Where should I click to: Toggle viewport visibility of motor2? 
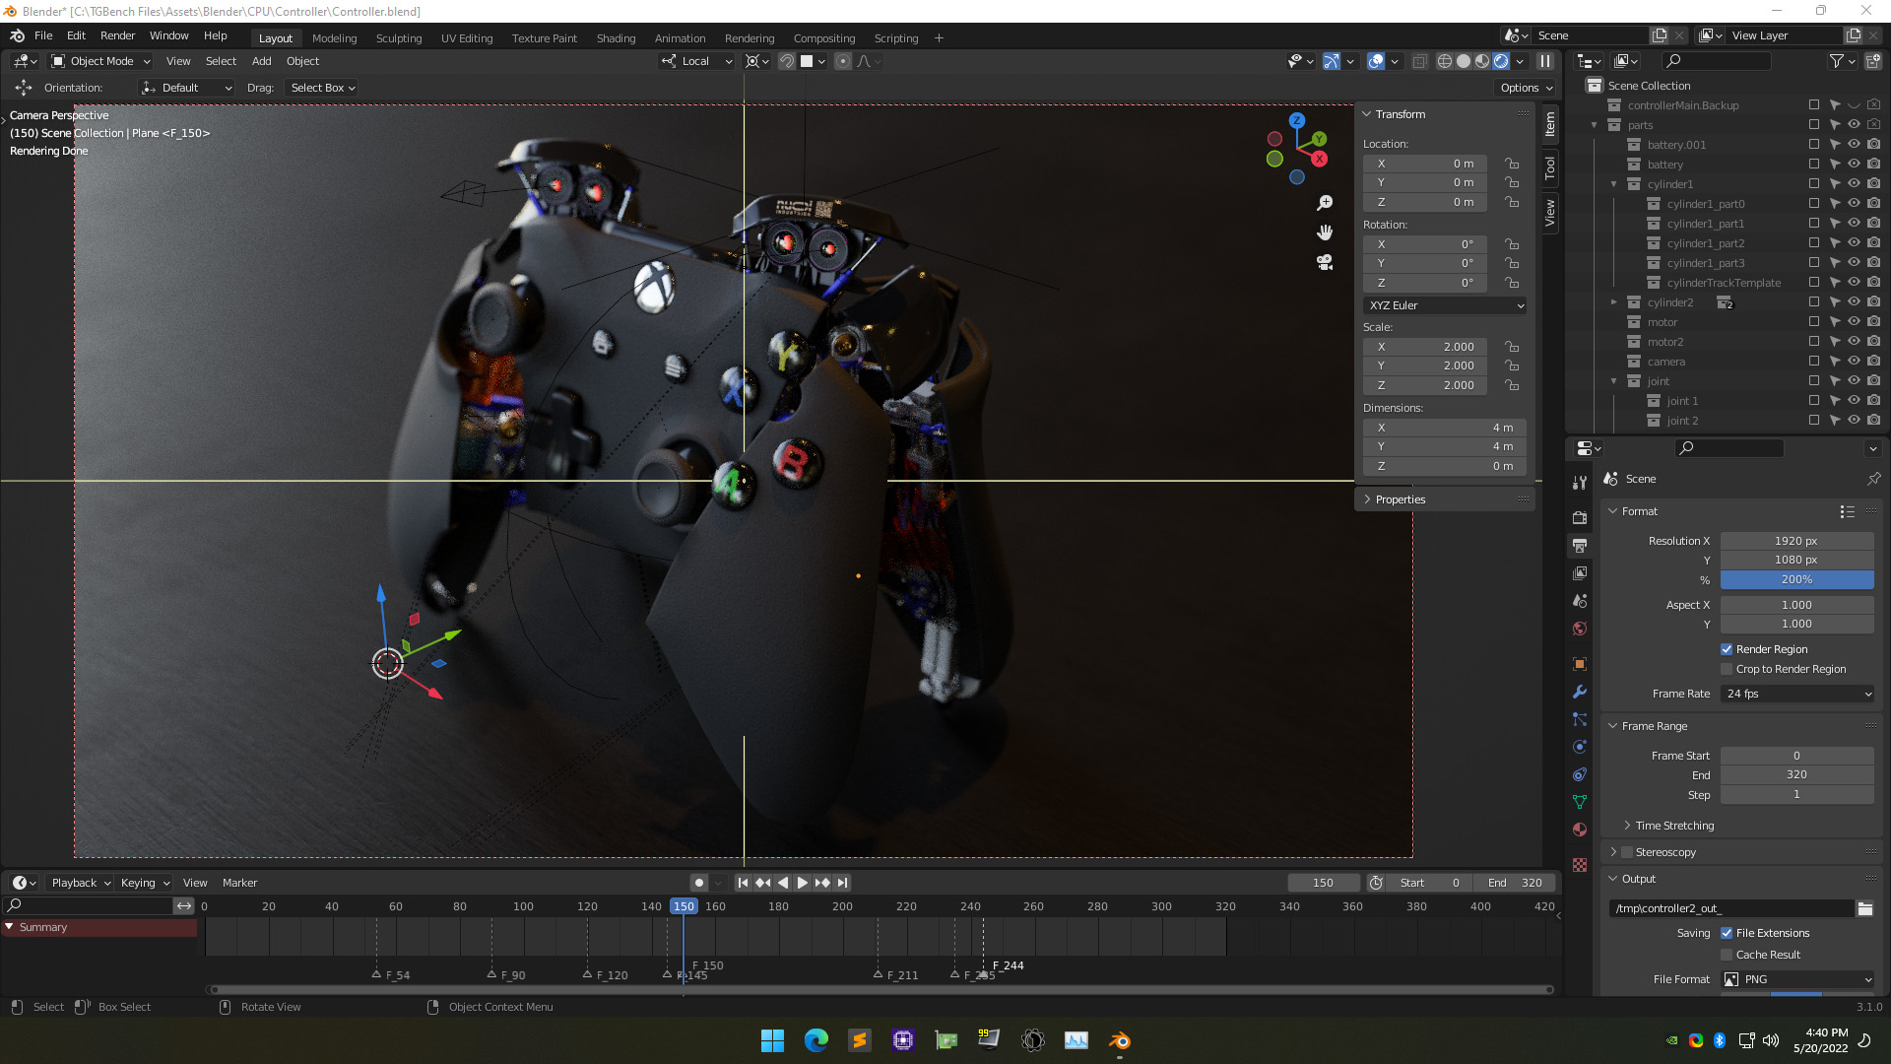coord(1854,342)
